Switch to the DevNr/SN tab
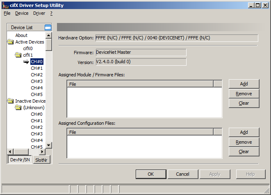The image size is (271, 195). pyautogui.click(x=20, y=160)
